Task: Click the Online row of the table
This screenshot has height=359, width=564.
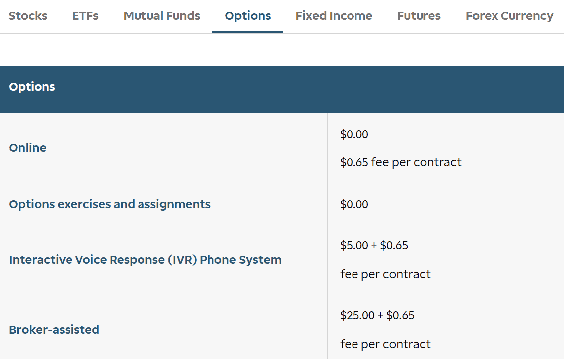Action: pyautogui.click(x=164, y=147)
